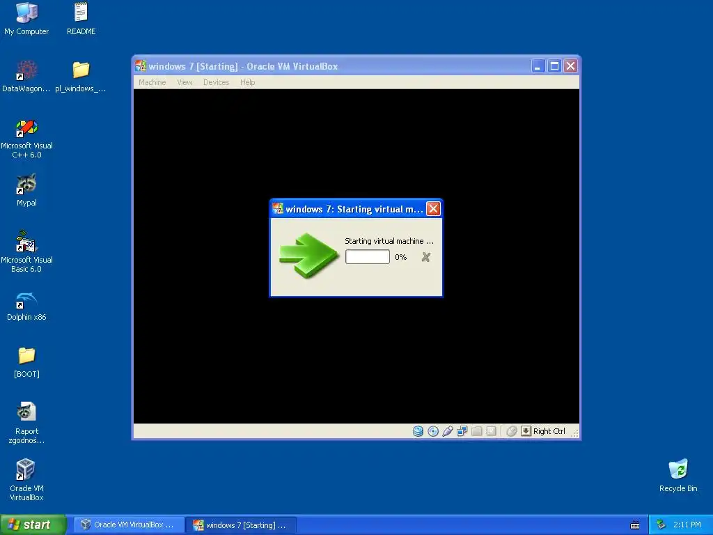Screen dimensions: 713x535
Task: Close the windows 7 VirtualBox window
Action: [x=570, y=66]
